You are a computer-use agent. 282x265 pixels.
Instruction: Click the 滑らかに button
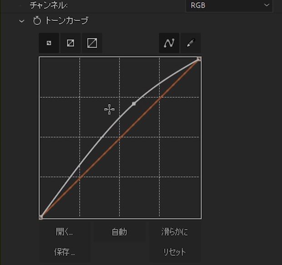175,232
